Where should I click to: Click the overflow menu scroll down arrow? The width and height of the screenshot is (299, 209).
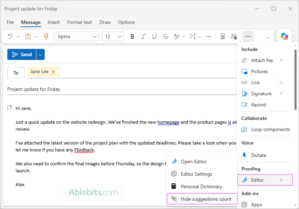click(296, 206)
